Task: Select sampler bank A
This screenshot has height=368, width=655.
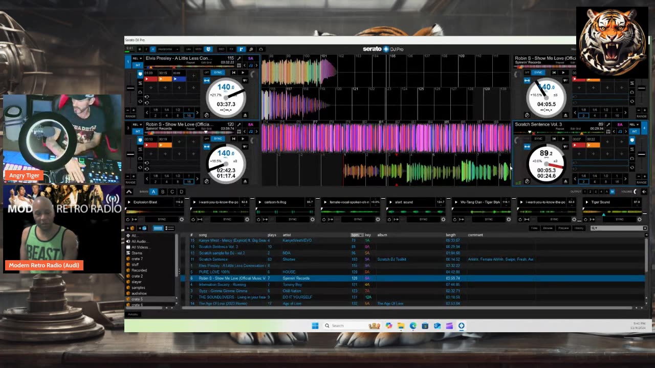Action: [x=153, y=192]
